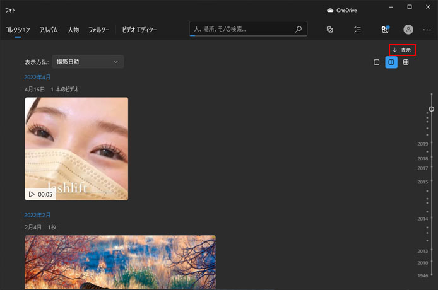Open the new/create overlapping images icon
Viewport: 438px width, 290px height.
(x=330, y=30)
